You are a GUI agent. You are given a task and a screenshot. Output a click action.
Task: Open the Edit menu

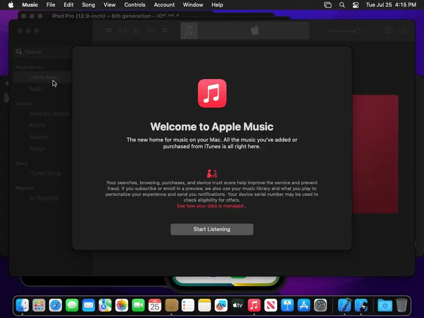tap(68, 5)
